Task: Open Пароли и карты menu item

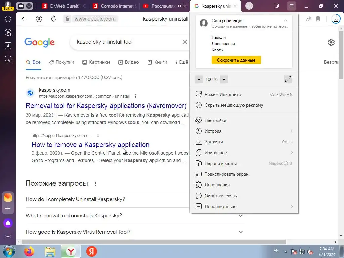Action: click(244, 164)
